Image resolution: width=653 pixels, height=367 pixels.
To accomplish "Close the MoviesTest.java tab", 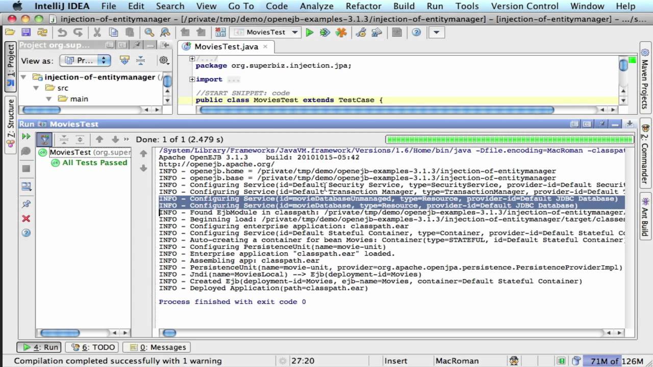I will pyautogui.click(x=265, y=46).
